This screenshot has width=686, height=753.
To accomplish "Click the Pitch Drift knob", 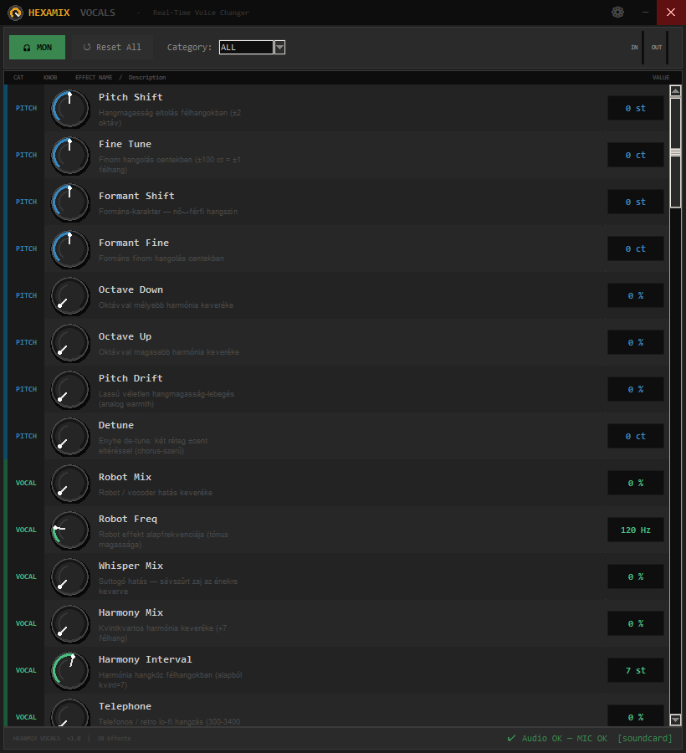I will pyautogui.click(x=70, y=389).
